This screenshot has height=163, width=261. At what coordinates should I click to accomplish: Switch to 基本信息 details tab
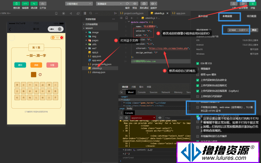(x=203, y=16)
